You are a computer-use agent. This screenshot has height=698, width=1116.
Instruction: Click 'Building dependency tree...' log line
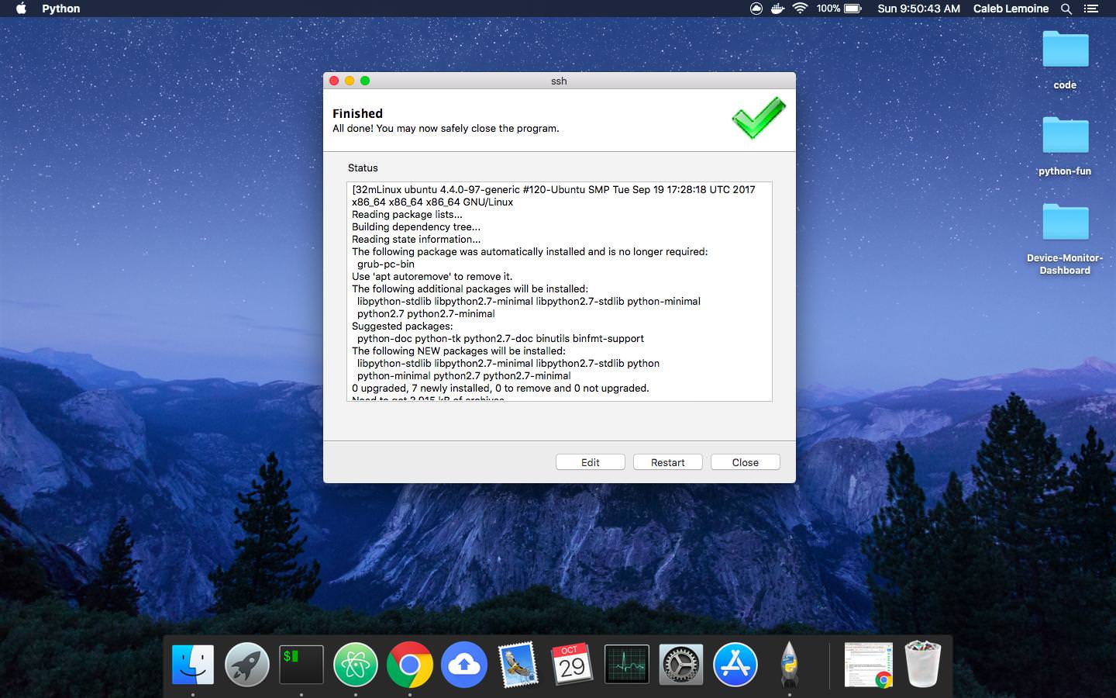[416, 226]
